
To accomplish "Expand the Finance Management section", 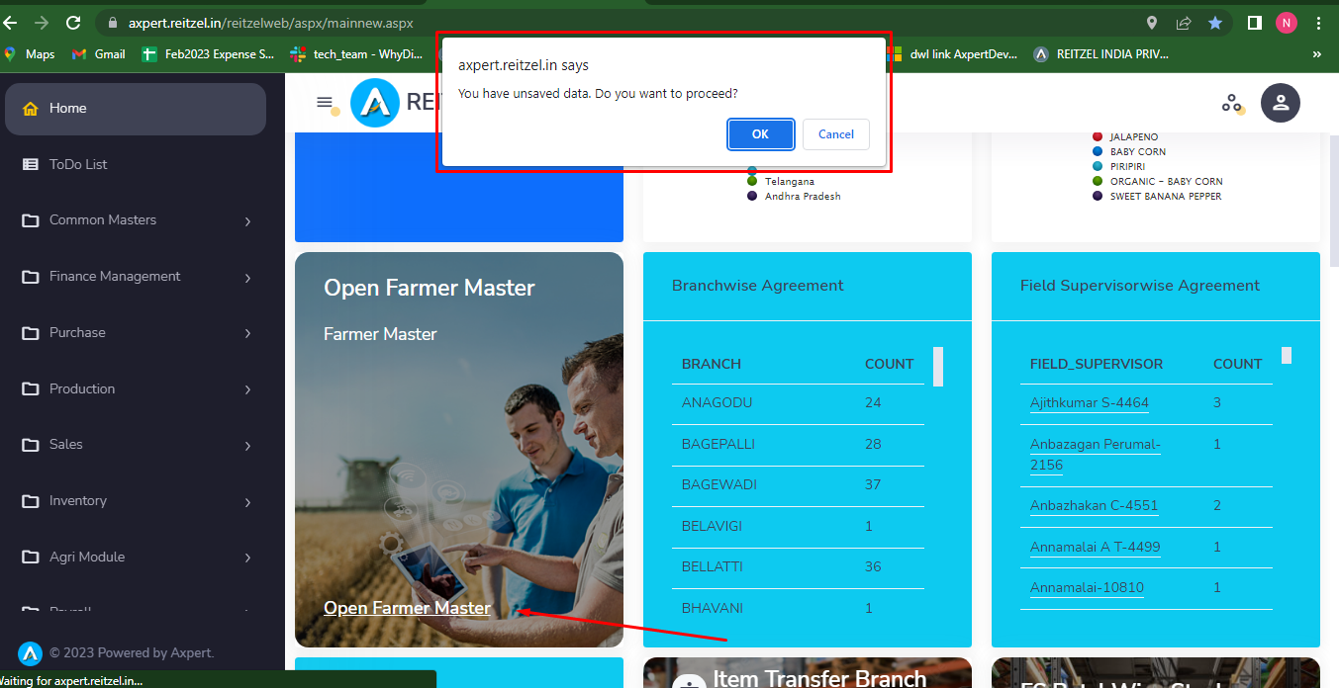I will click(135, 277).
